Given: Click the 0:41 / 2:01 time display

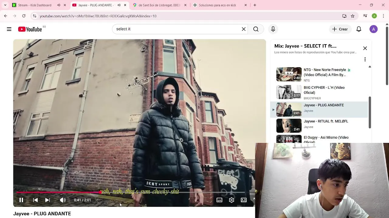Looking at the screenshot, I should [x=82, y=200].
